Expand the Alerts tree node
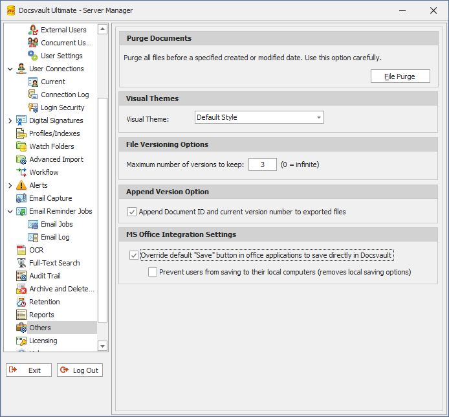 point(10,185)
